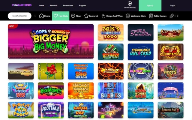Open the Home category house icon
Viewport: 192px width, 120px height.
(x=41, y=16)
